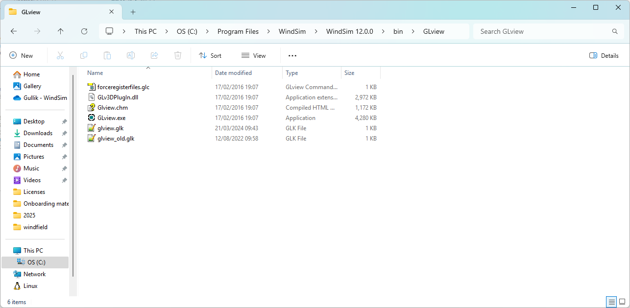Open the View options dropdown

(x=254, y=56)
